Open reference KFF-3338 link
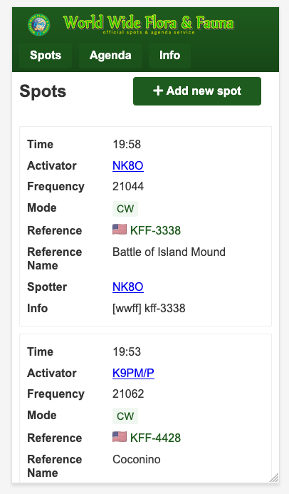This screenshot has width=289, height=494. pyautogui.click(x=155, y=231)
